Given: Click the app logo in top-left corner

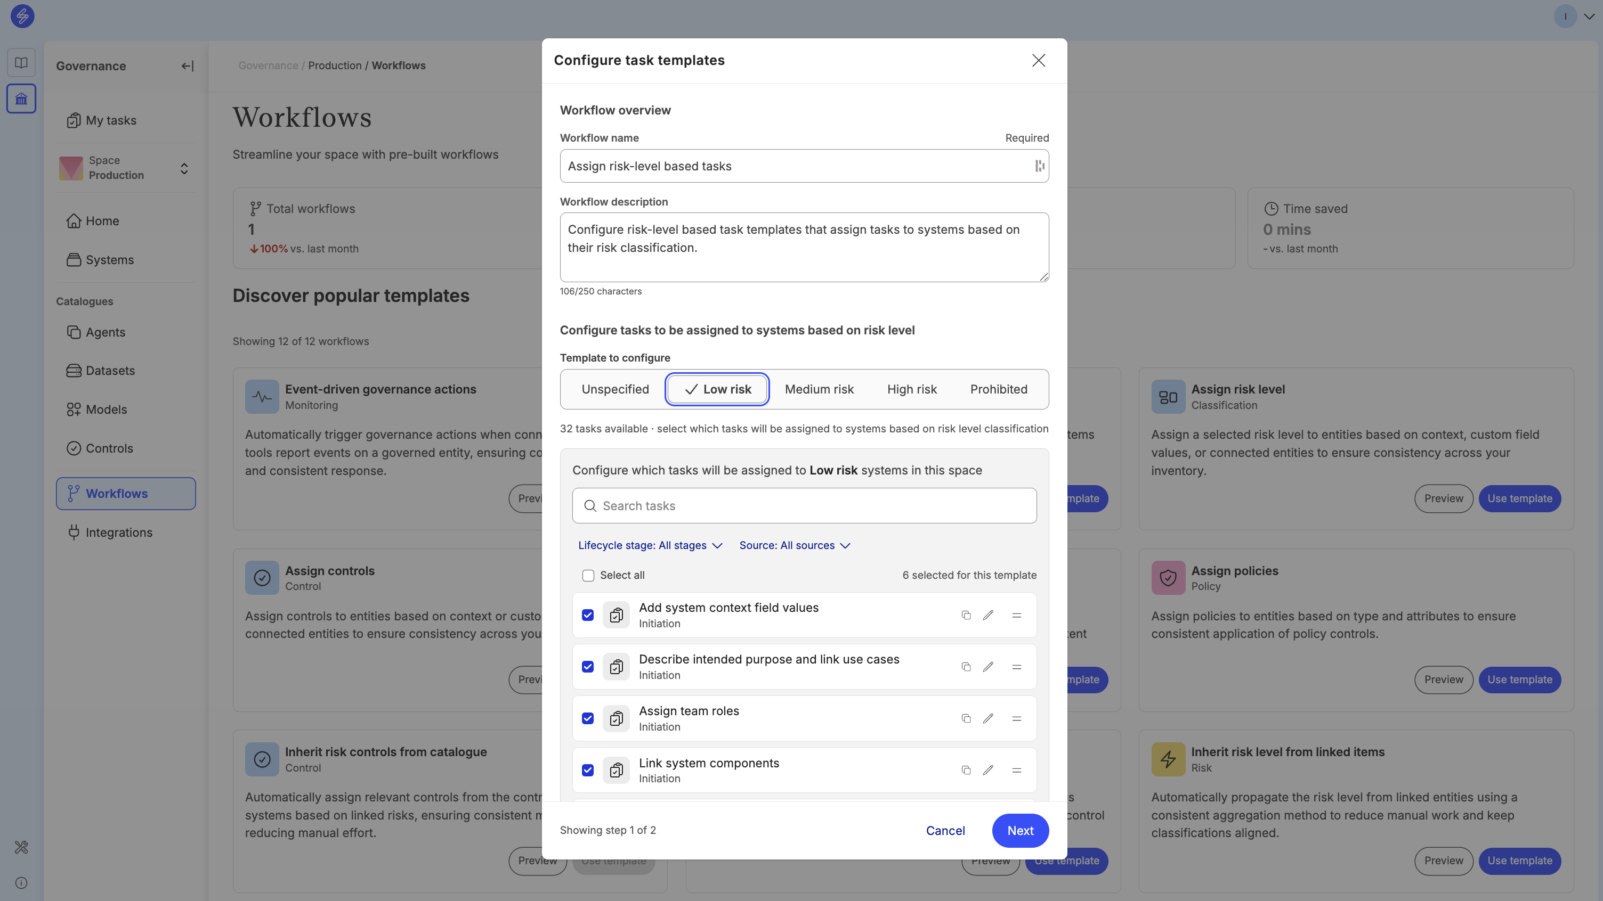Looking at the screenshot, I should tap(22, 16).
